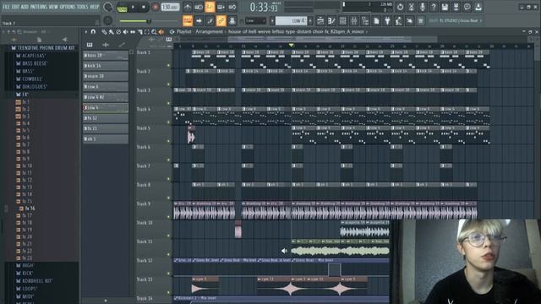Open the OPTIONS menu
This screenshot has height=304, width=541.
tap(68, 7)
